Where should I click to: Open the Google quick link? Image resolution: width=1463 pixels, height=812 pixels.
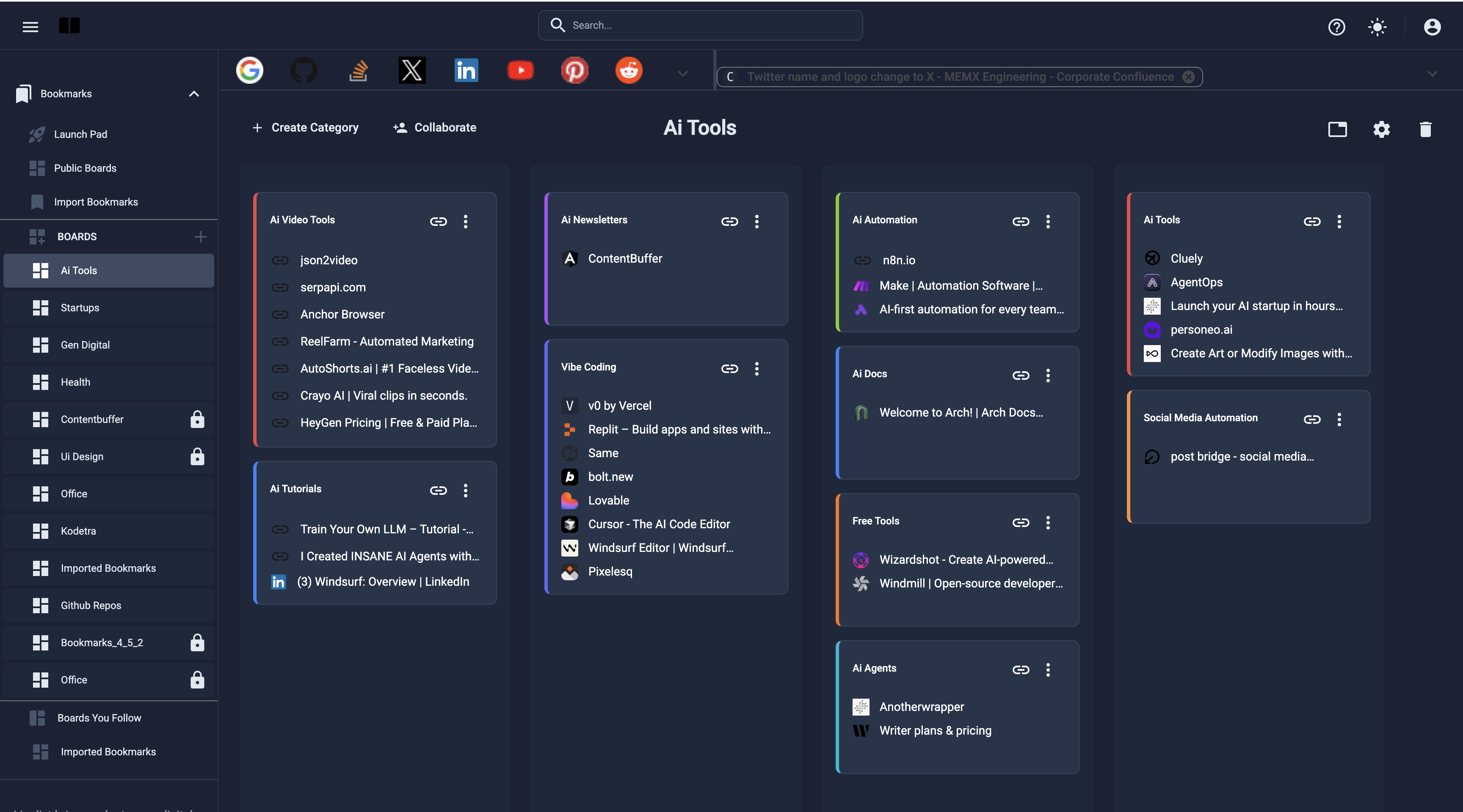(249, 70)
